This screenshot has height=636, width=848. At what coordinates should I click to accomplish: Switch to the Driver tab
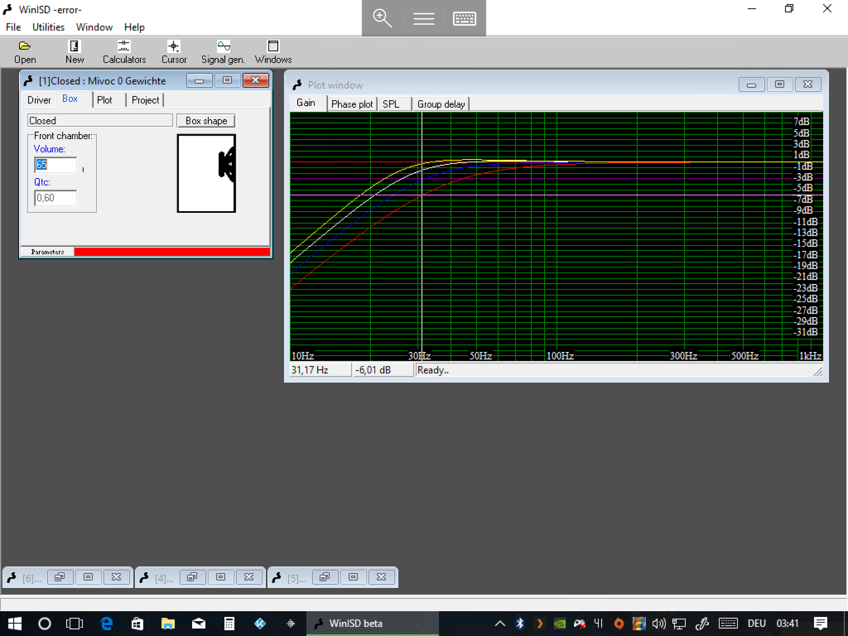pyautogui.click(x=39, y=100)
